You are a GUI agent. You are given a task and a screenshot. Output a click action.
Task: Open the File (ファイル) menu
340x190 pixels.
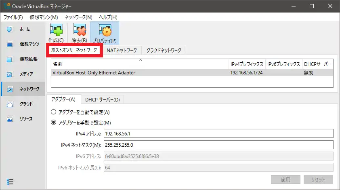(x=13, y=17)
